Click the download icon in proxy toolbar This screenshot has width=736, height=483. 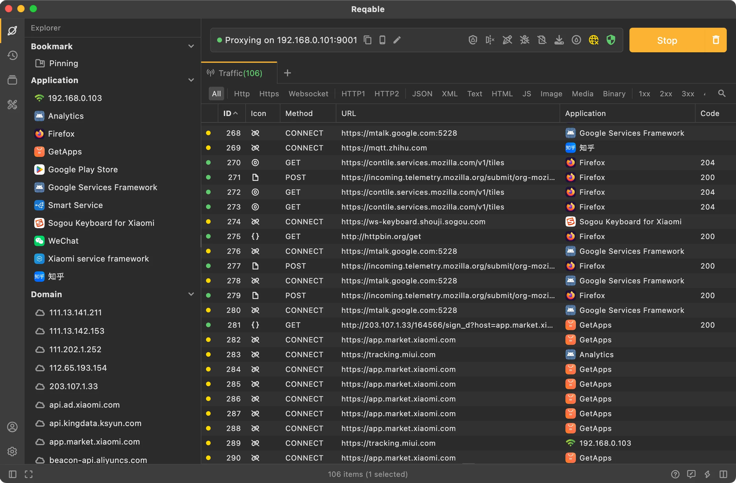[x=559, y=40]
